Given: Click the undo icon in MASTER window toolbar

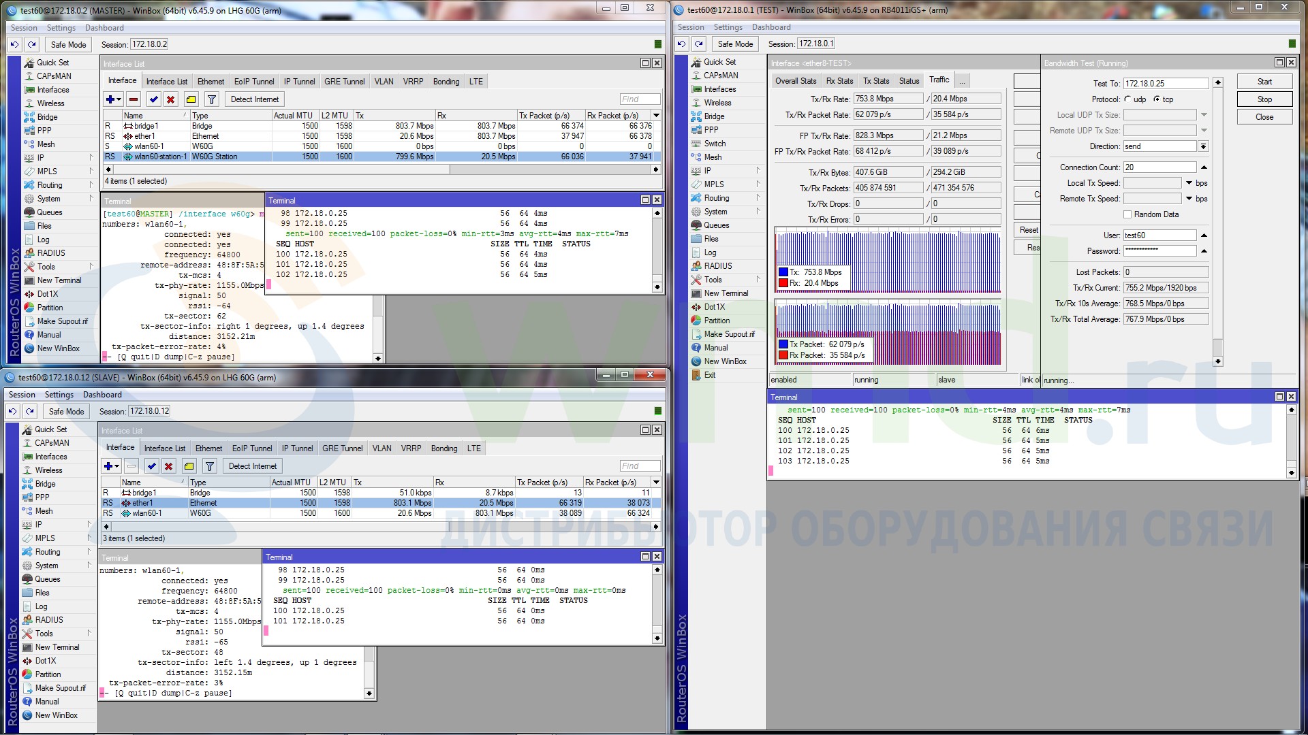Looking at the screenshot, I should pos(15,44).
